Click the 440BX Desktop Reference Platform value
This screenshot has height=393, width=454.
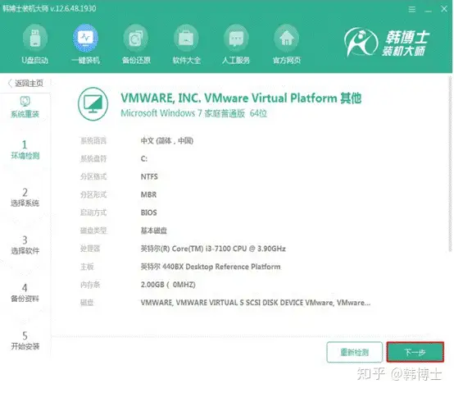[211, 267]
